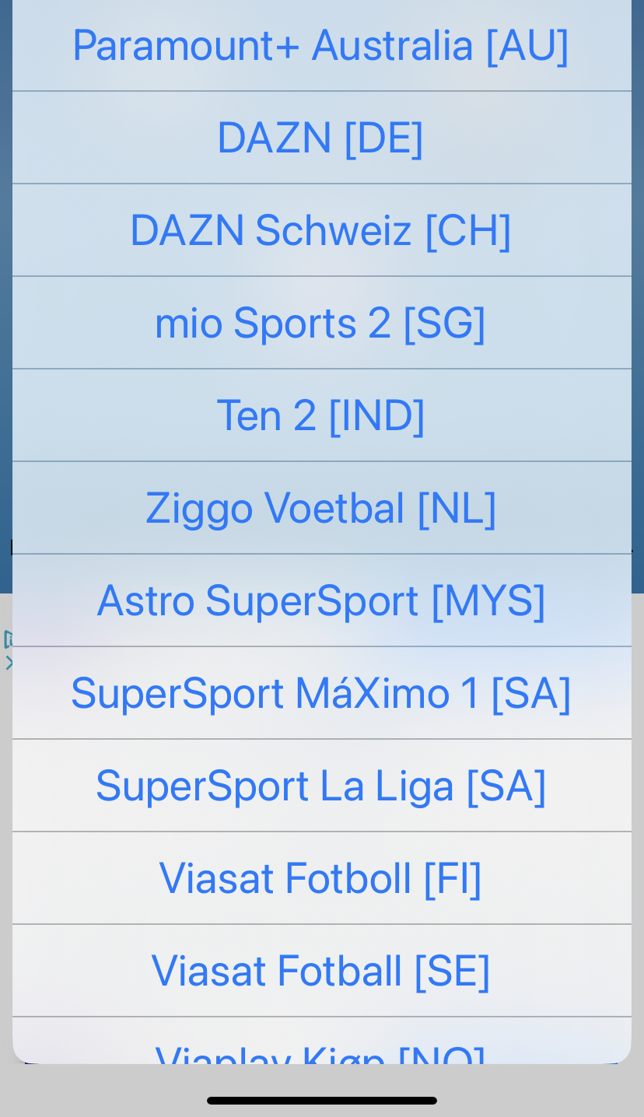644x1117 pixels.
Task: Tap dimmed blue backdrop right of sheet
Action: coord(639,311)
